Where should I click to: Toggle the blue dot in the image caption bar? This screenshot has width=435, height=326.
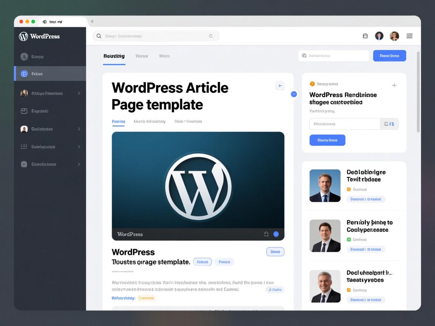(x=276, y=234)
